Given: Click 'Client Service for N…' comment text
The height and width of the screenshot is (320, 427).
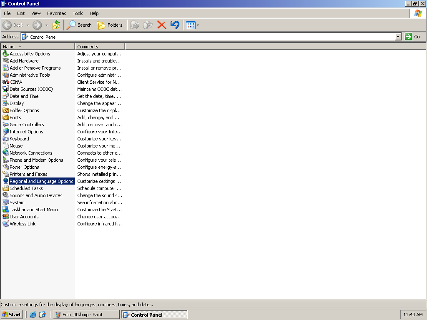Looking at the screenshot, I should point(99,82).
